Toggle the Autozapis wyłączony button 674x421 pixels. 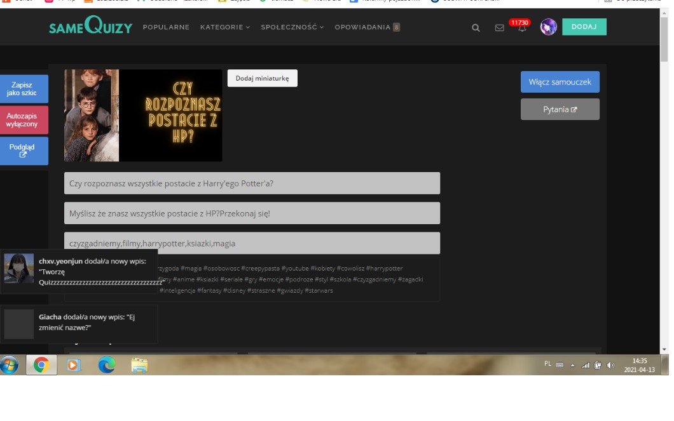tap(24, 120)
